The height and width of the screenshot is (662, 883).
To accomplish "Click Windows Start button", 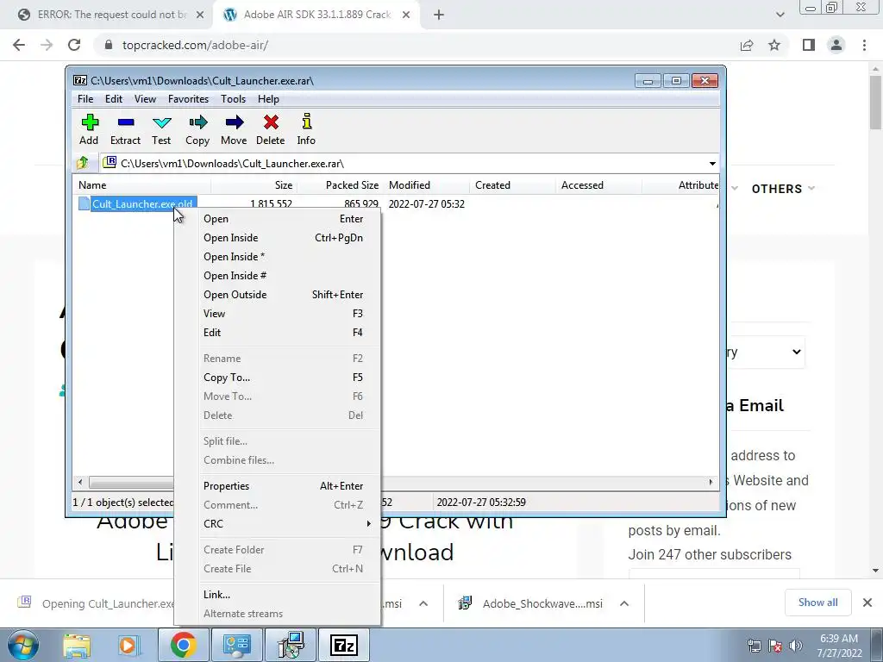I will pos(22,645).
